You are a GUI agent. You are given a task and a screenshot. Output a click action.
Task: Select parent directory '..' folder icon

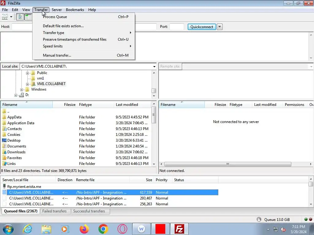[4, 111]
